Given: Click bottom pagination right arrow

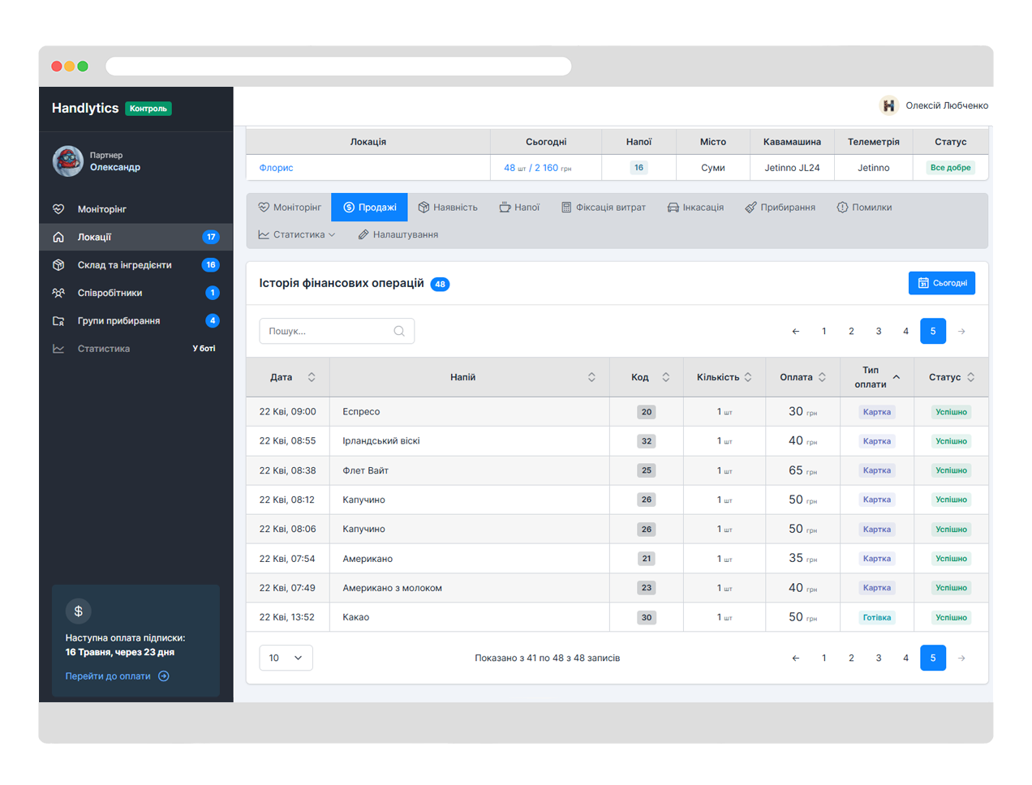Looking at the screenshot, I should click(961, 658).
